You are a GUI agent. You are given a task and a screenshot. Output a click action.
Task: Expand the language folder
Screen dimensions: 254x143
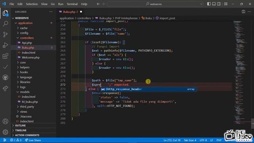(26, 77)
